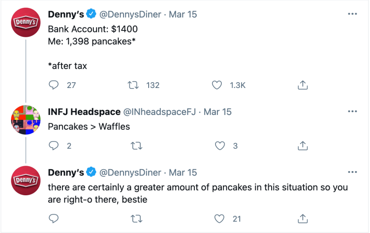370x233 pixels.
Task: Open more options on Denny's reply tweet
Action: point(353,172)
